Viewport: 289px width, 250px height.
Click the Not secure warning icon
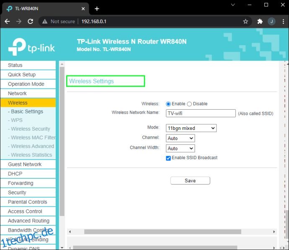pyautogui.click(x=45, y=21)
